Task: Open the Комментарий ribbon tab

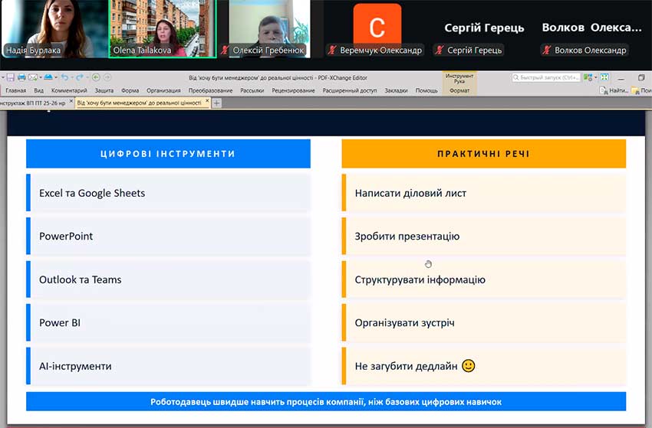Action: 69,90
